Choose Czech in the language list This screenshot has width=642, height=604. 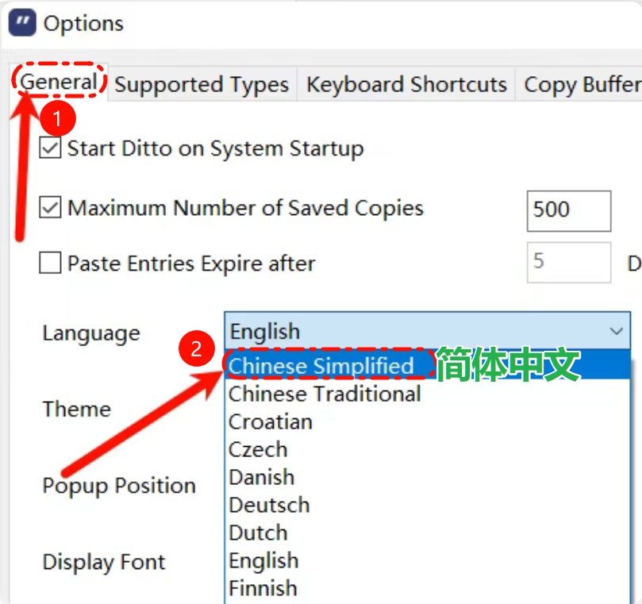click(427, 449)
